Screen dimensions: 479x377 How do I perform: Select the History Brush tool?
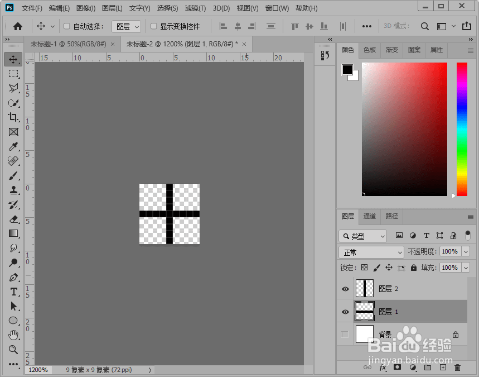13,205
